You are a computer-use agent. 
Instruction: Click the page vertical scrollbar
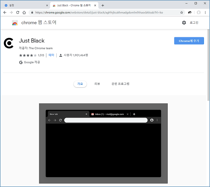pos(208,65)
